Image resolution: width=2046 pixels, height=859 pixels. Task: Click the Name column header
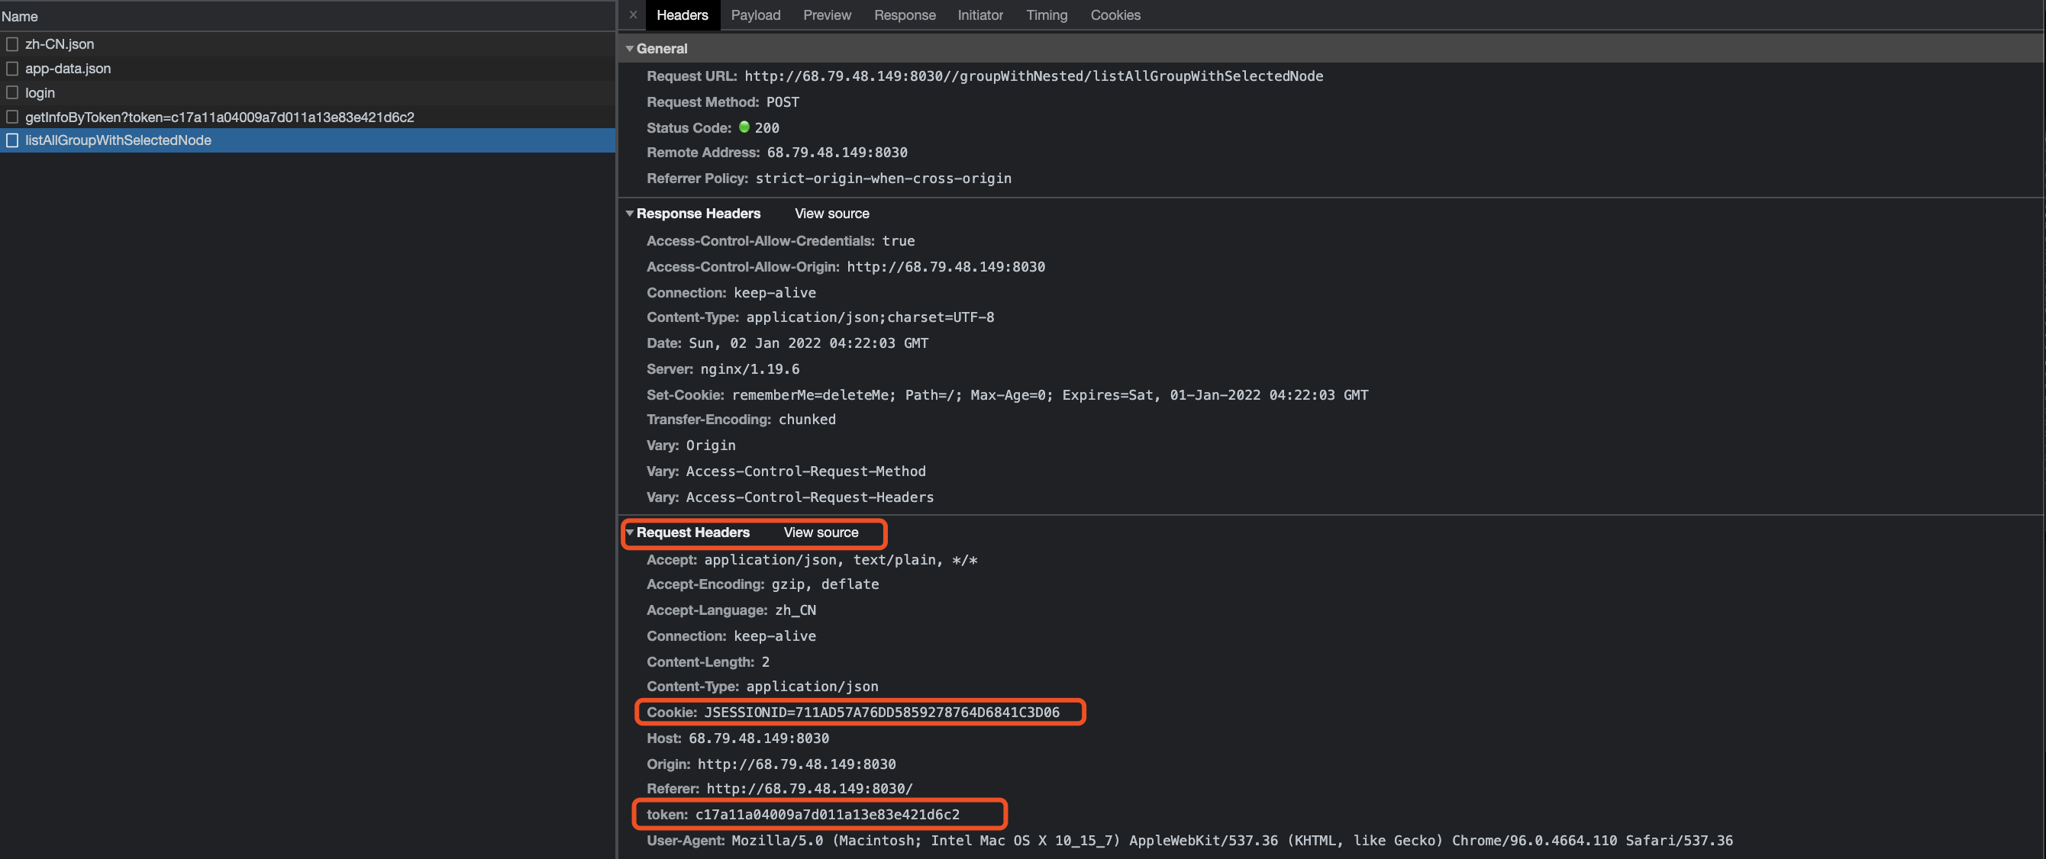click(20, 17)
